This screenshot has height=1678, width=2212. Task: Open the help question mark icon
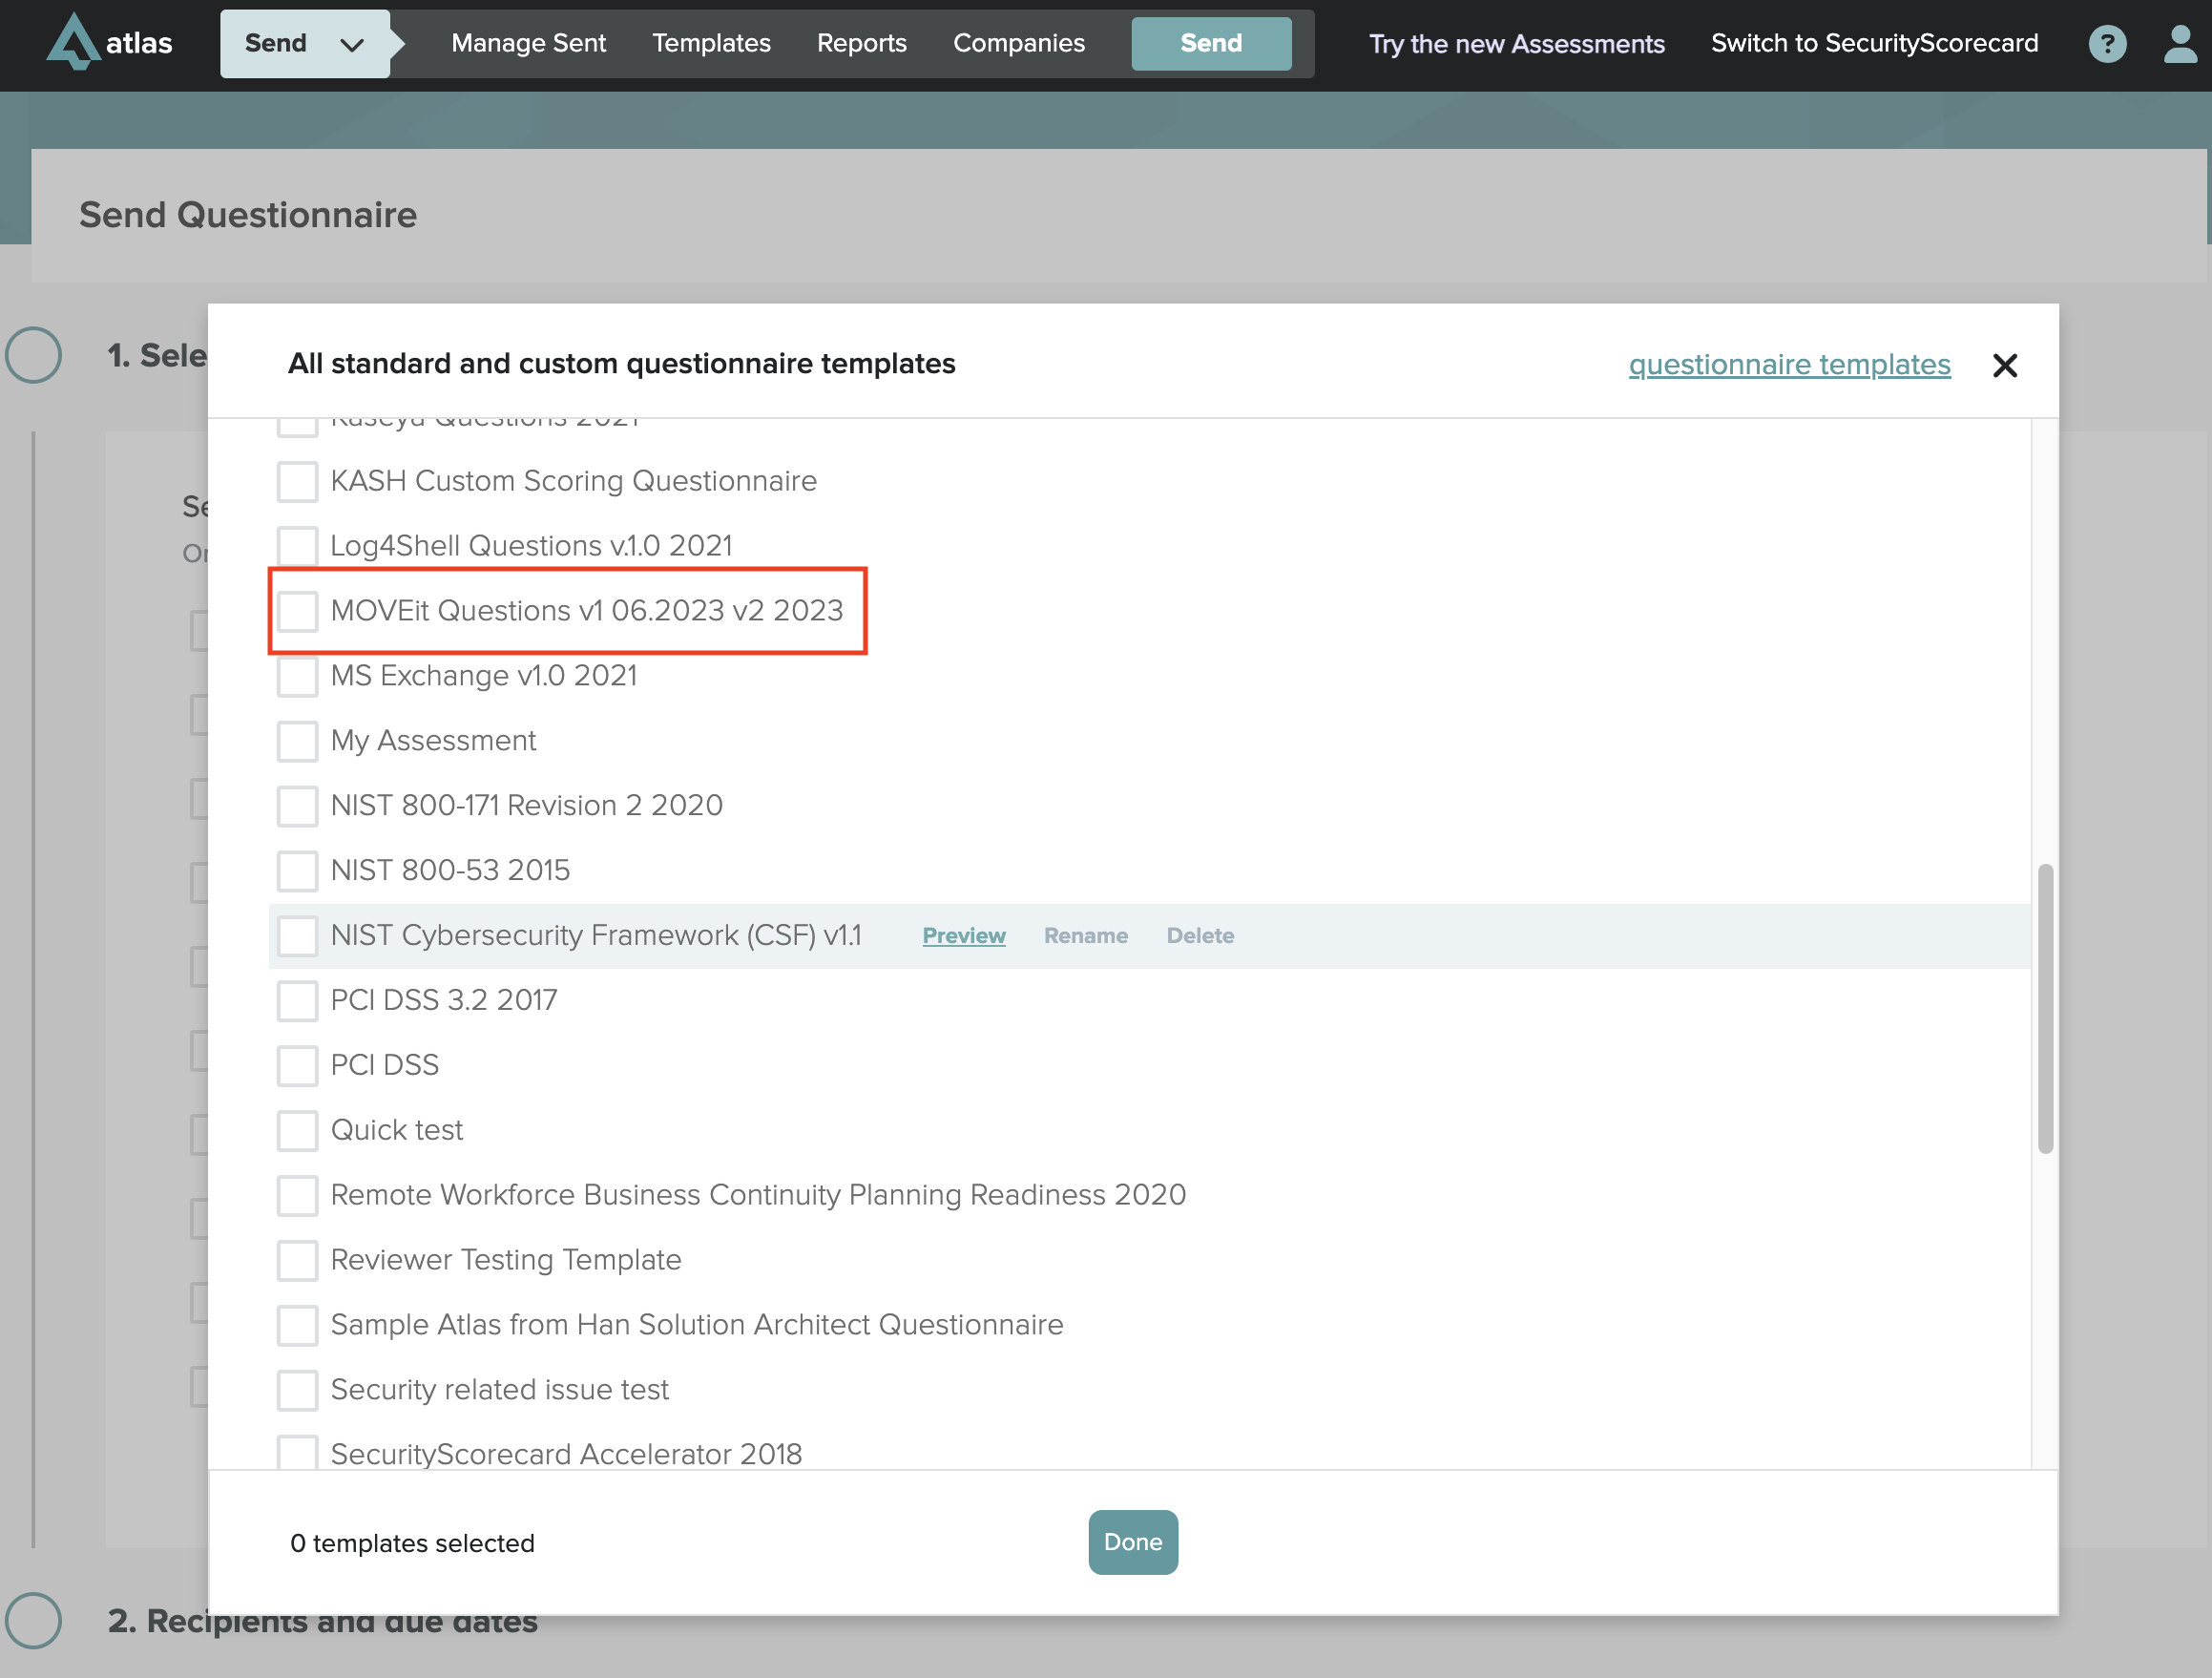(2107, 44)
